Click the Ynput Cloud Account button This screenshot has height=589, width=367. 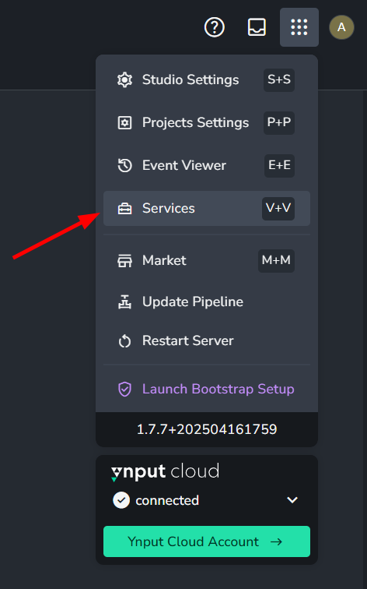tap(207, 541)
